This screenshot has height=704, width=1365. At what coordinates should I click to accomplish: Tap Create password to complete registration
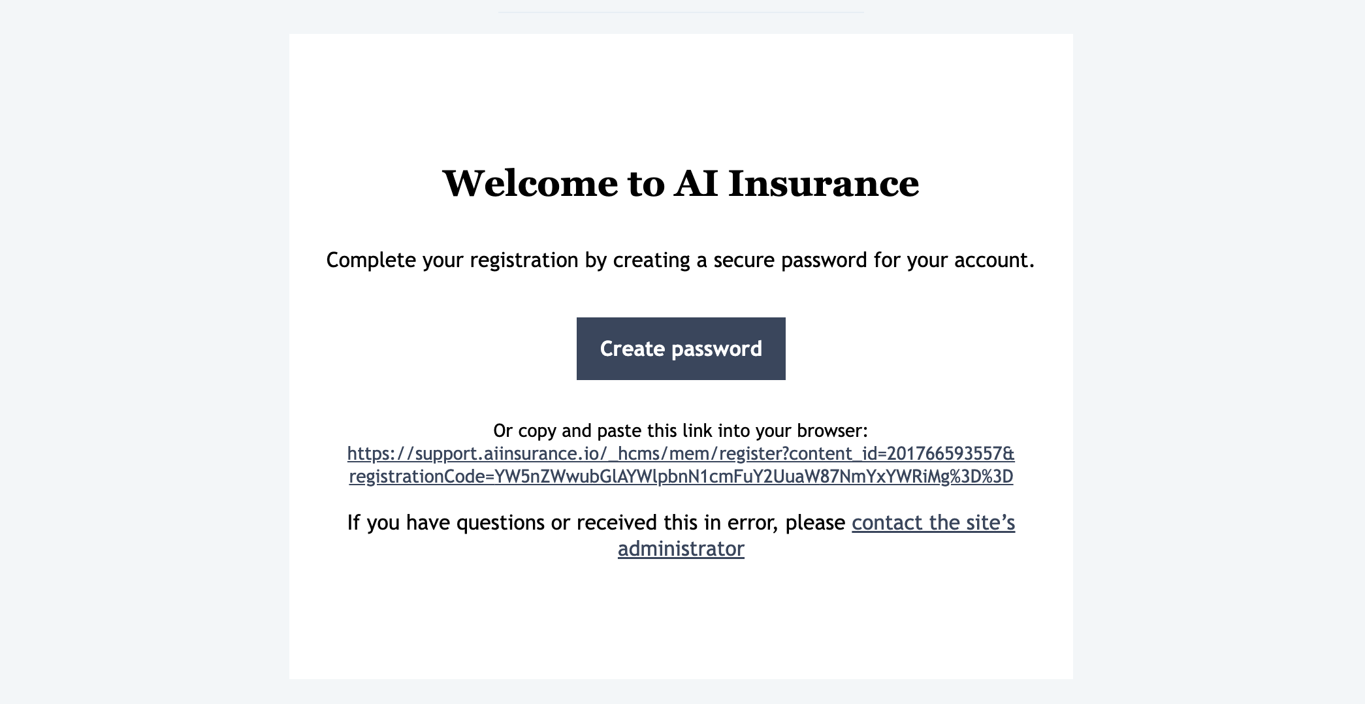(x=681, y=349)
